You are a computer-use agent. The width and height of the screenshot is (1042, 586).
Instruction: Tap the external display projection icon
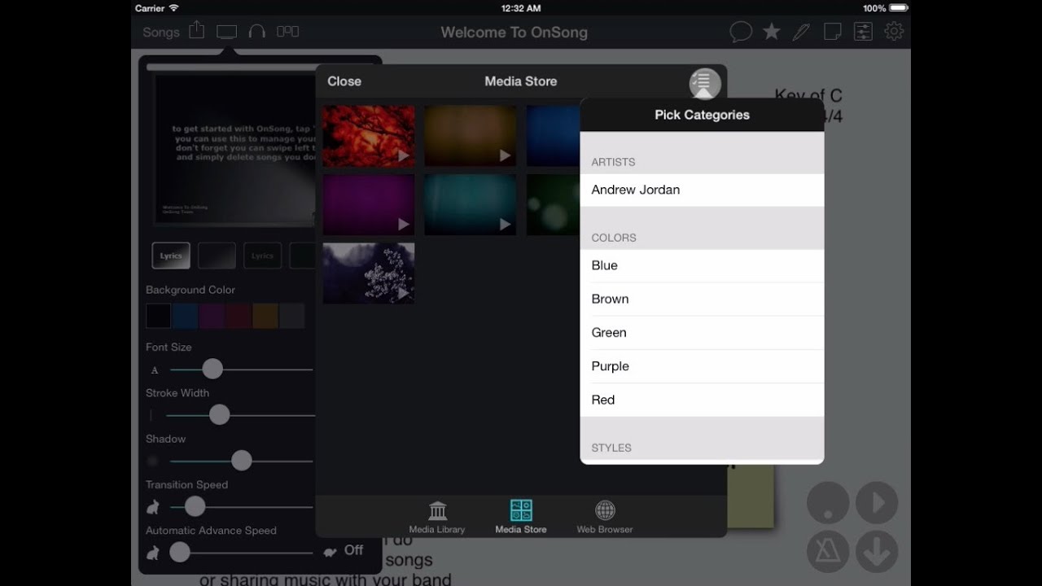click(226, 32)
